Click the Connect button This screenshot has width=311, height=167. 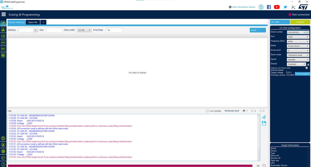point(300,22)
